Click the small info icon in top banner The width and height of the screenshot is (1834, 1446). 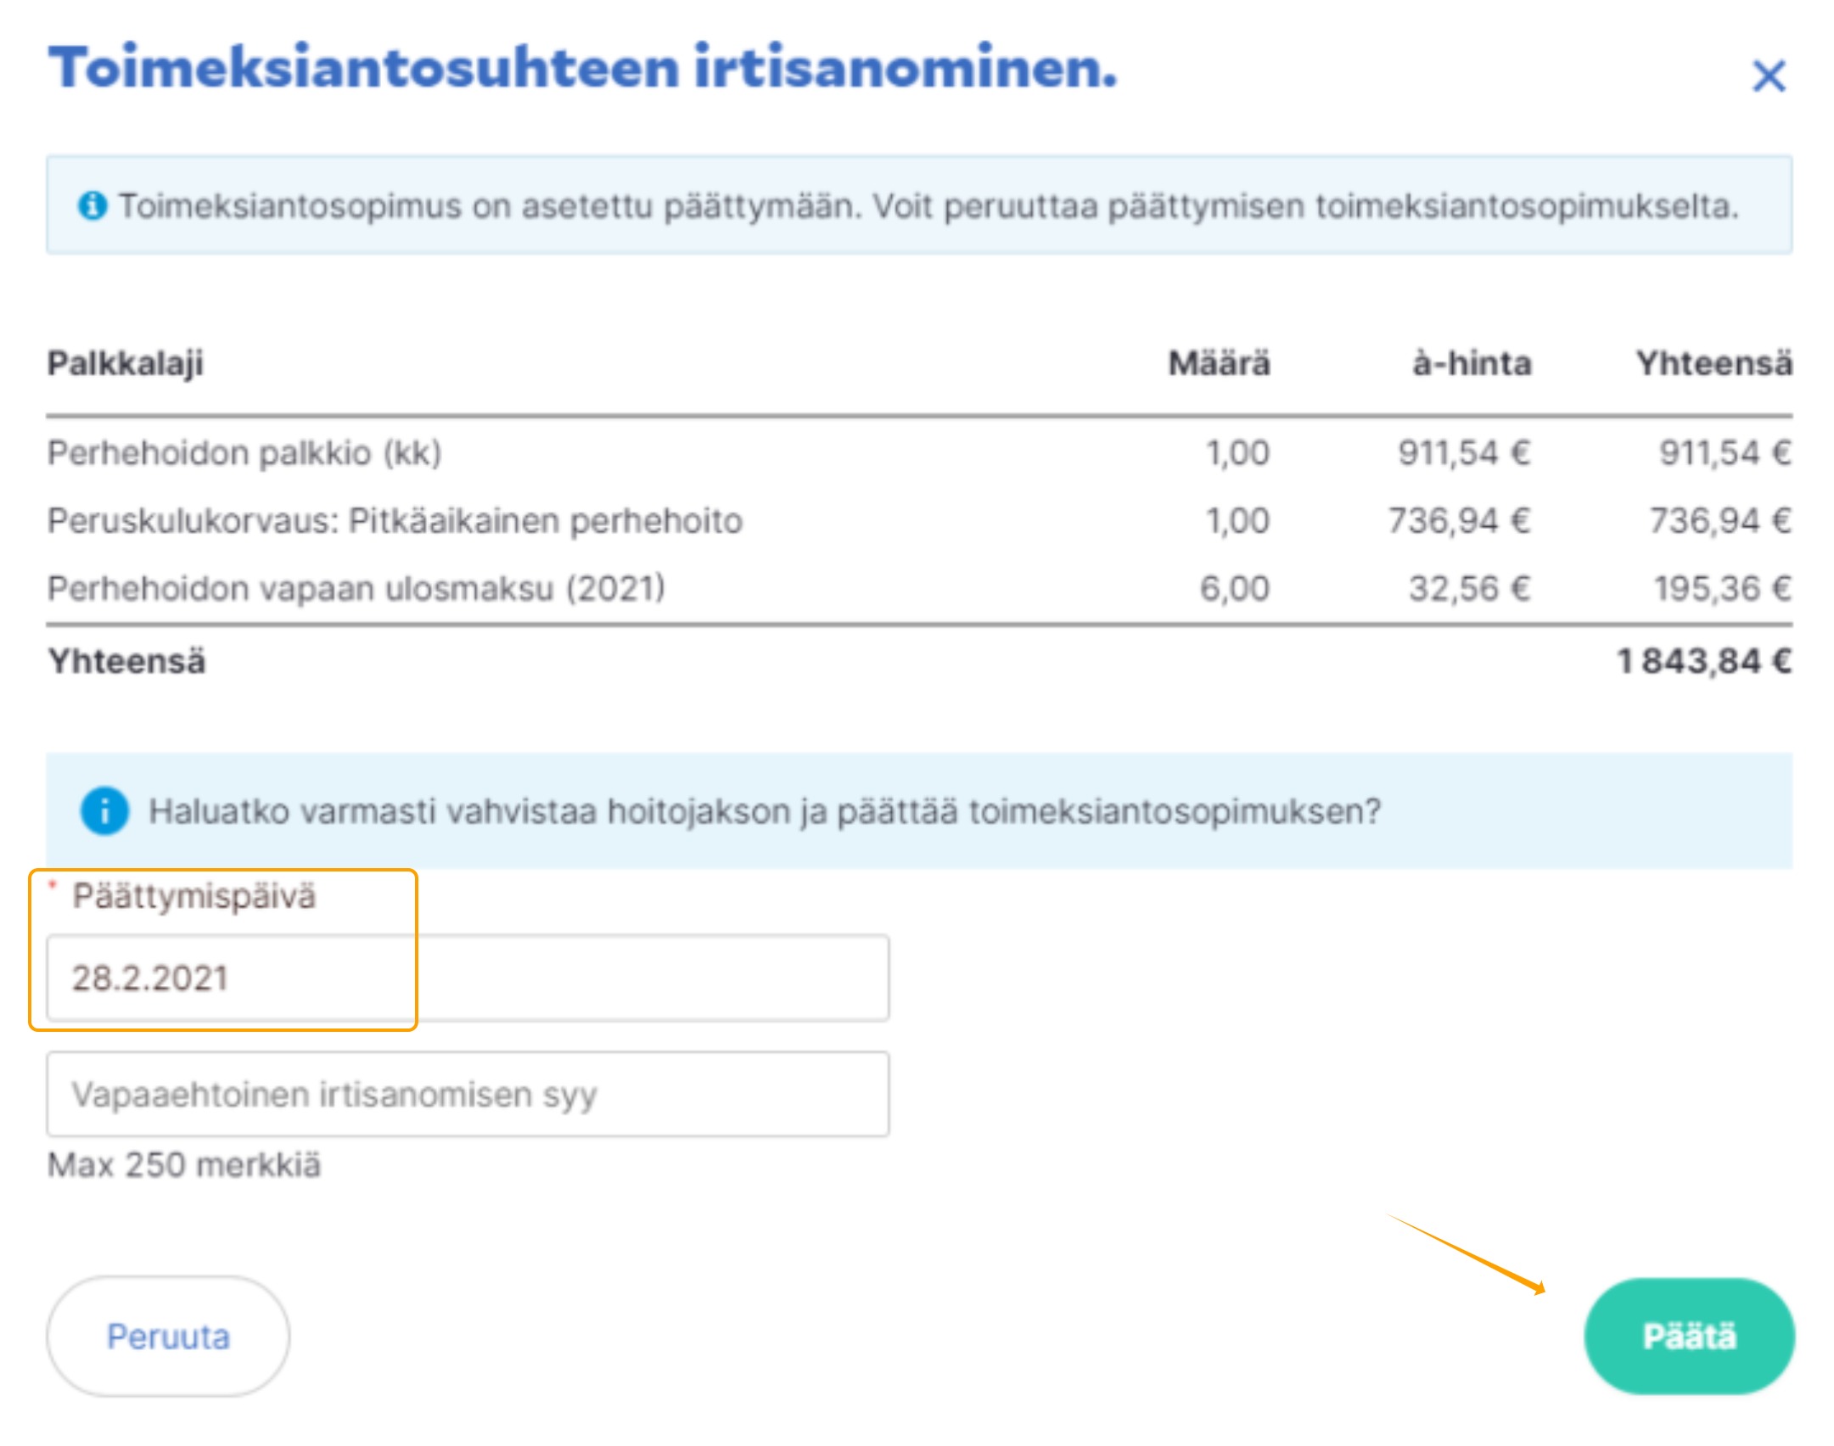[93, 205]
